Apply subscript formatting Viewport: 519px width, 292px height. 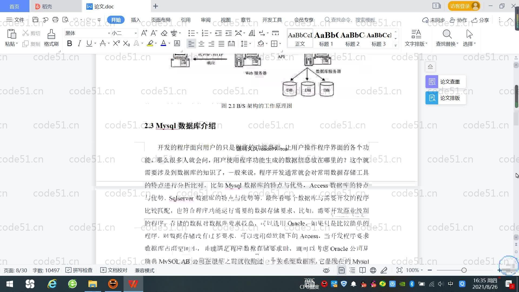(127, 44)
